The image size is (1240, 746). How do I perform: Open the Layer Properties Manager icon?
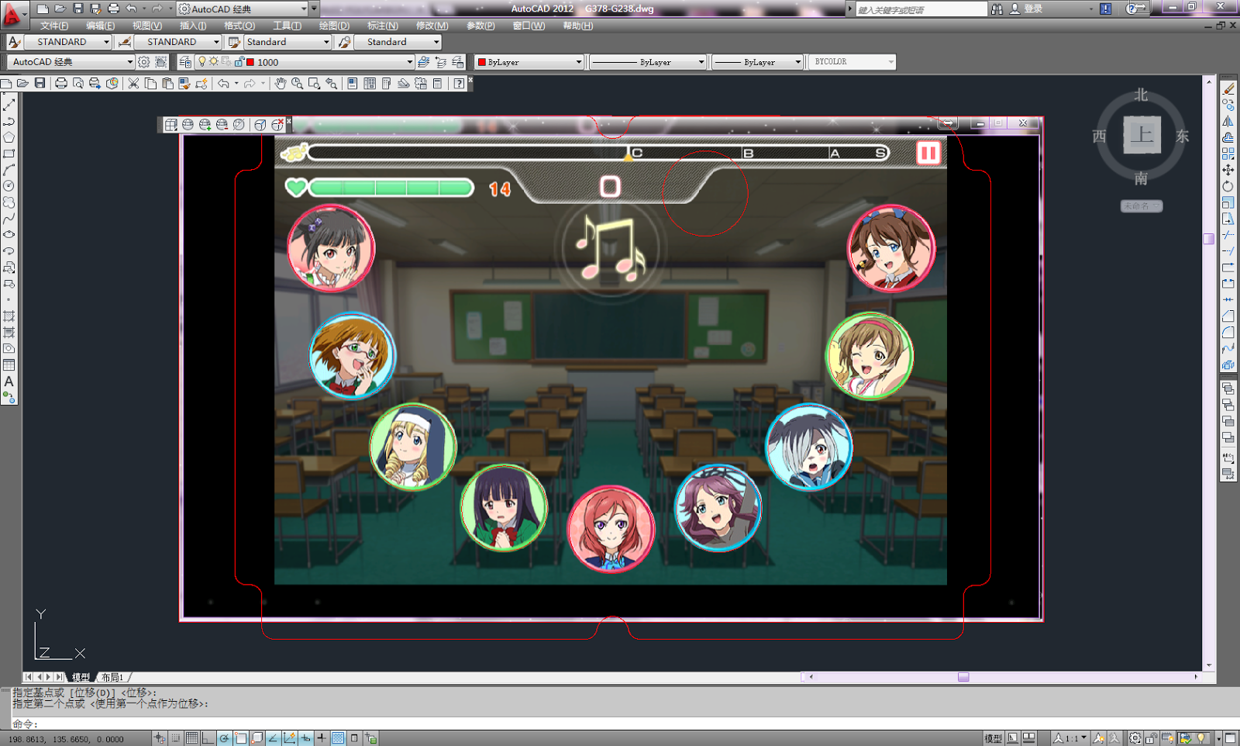pyautogui.click(x=185, y=62)
